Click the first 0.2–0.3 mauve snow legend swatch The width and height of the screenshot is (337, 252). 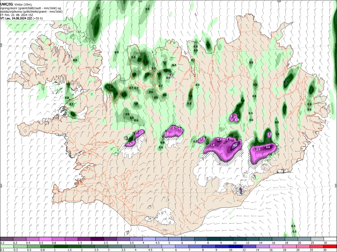[x=7, y=239]
